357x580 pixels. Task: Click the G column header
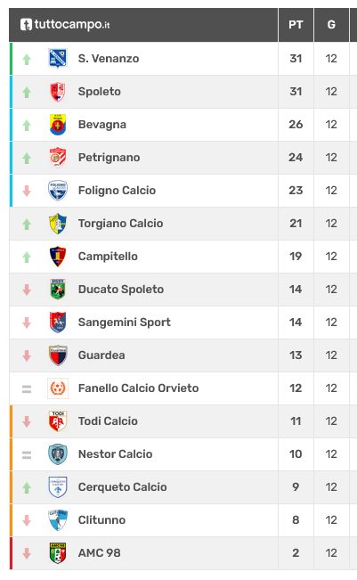point(331,25)
